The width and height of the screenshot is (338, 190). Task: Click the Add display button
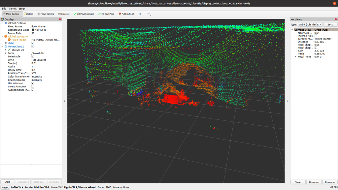coord(8,182)
